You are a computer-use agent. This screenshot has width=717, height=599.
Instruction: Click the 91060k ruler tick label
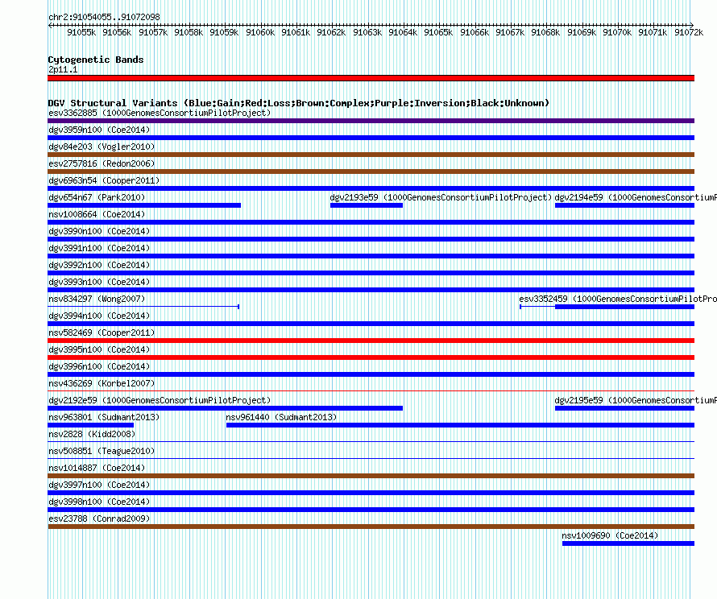(x=260, y=32)
